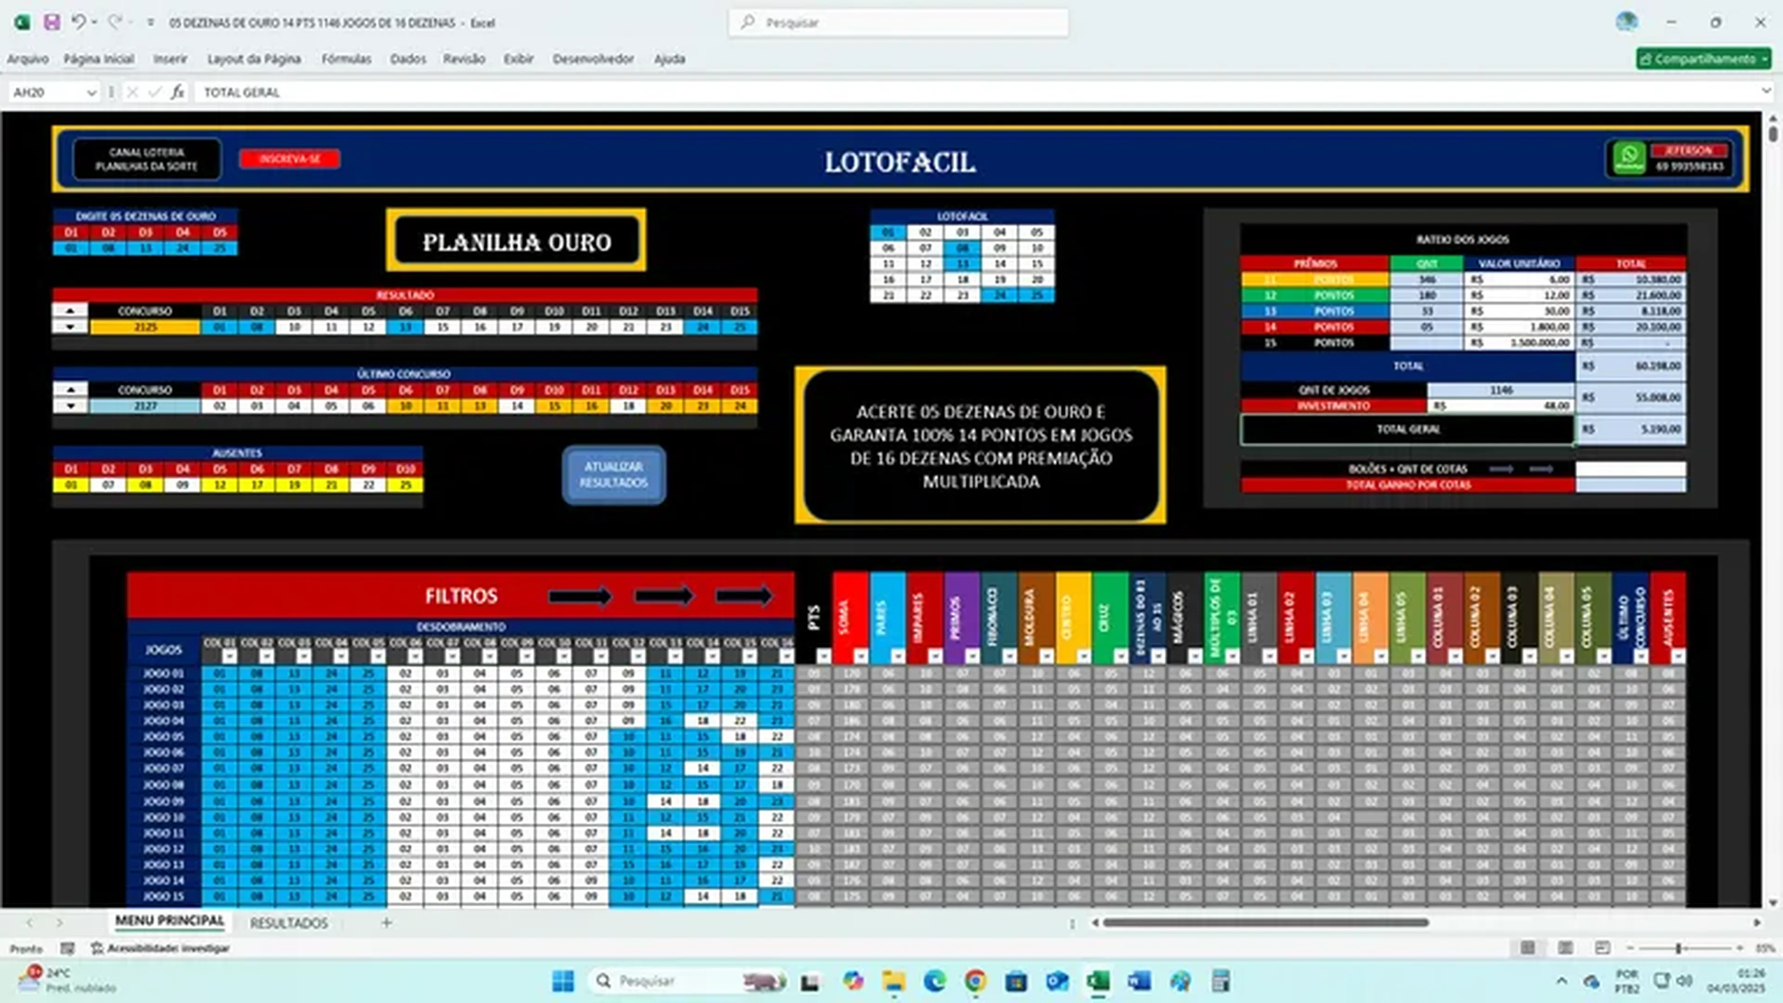Switch to Normal view icon
The height and width of the screenshot is (1003, 1783).
point(1528,948)
